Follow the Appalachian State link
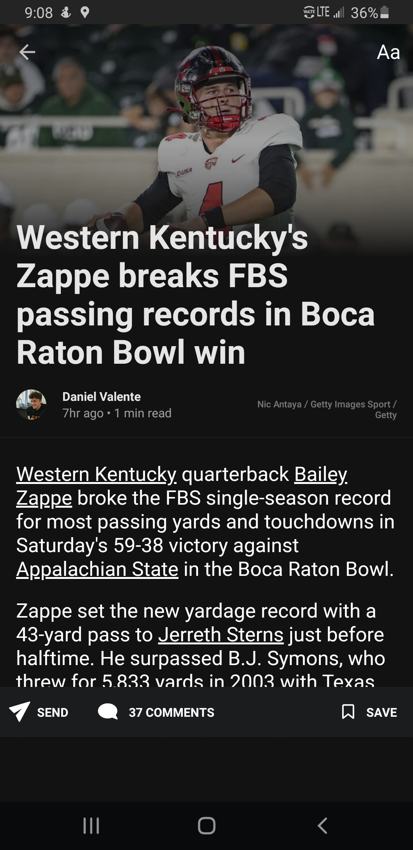This screenshot has height=850, width=413. (97, 569)
